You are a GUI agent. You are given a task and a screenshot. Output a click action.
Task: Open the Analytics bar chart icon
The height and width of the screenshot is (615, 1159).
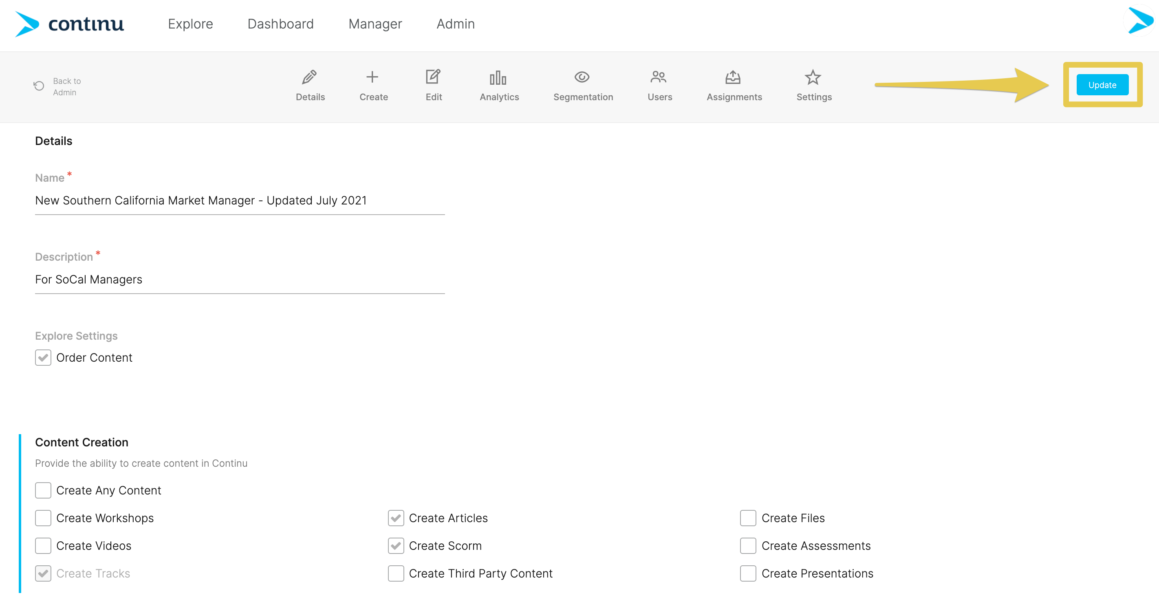point(498,78)
